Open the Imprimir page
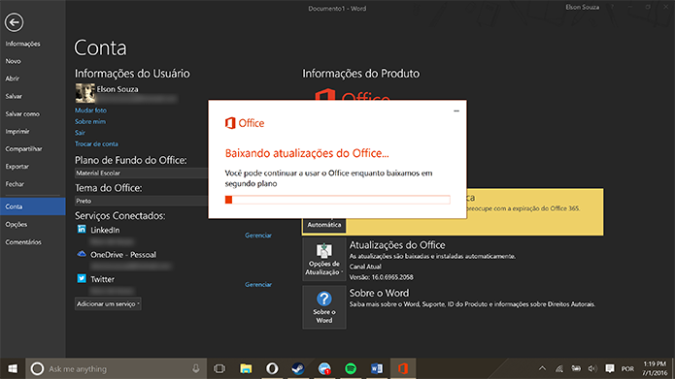 (x=17, y=132)
